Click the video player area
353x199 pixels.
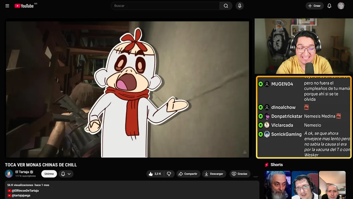click(x=127, y=89)
